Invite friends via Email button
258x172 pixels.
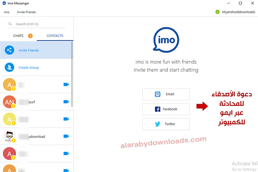point(166,94)
